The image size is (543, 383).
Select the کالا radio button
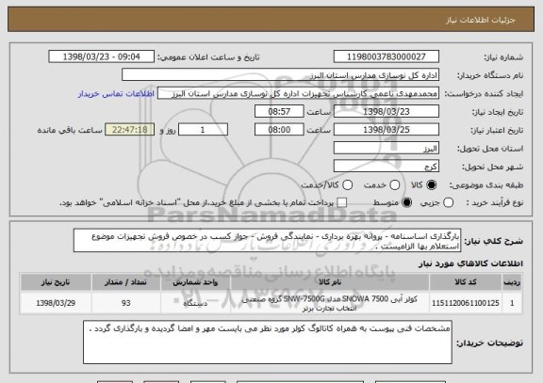tap(432, 185)
